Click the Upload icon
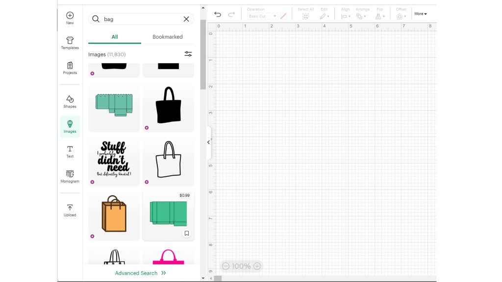The image size is (502, 282). click(x=70, y=210)
